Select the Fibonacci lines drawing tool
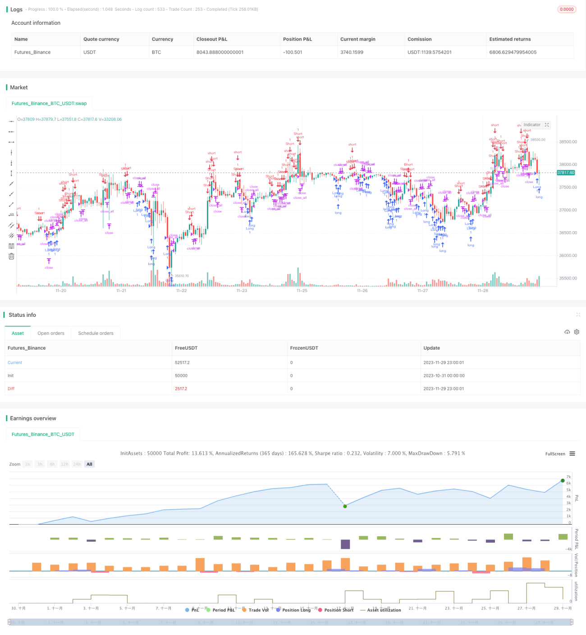The image size is (586, 635). tap(11, 246)
